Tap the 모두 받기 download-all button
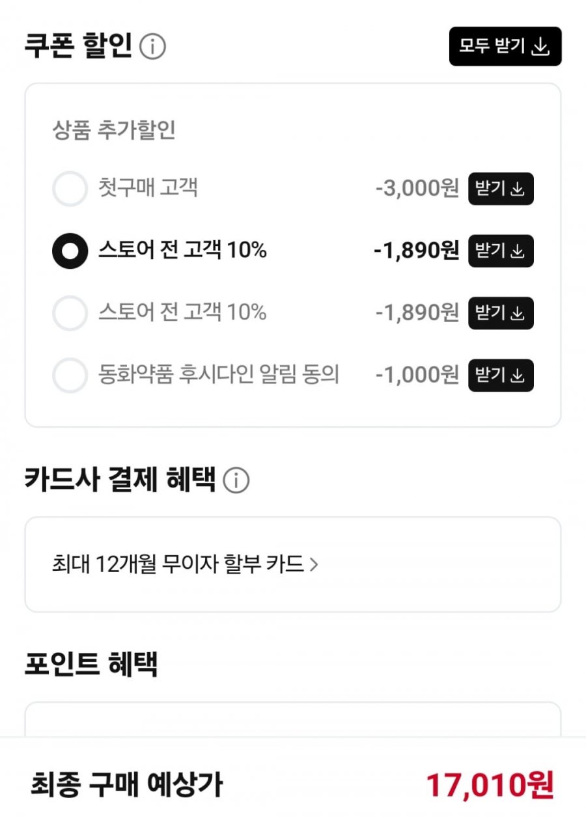 point(505,46)
